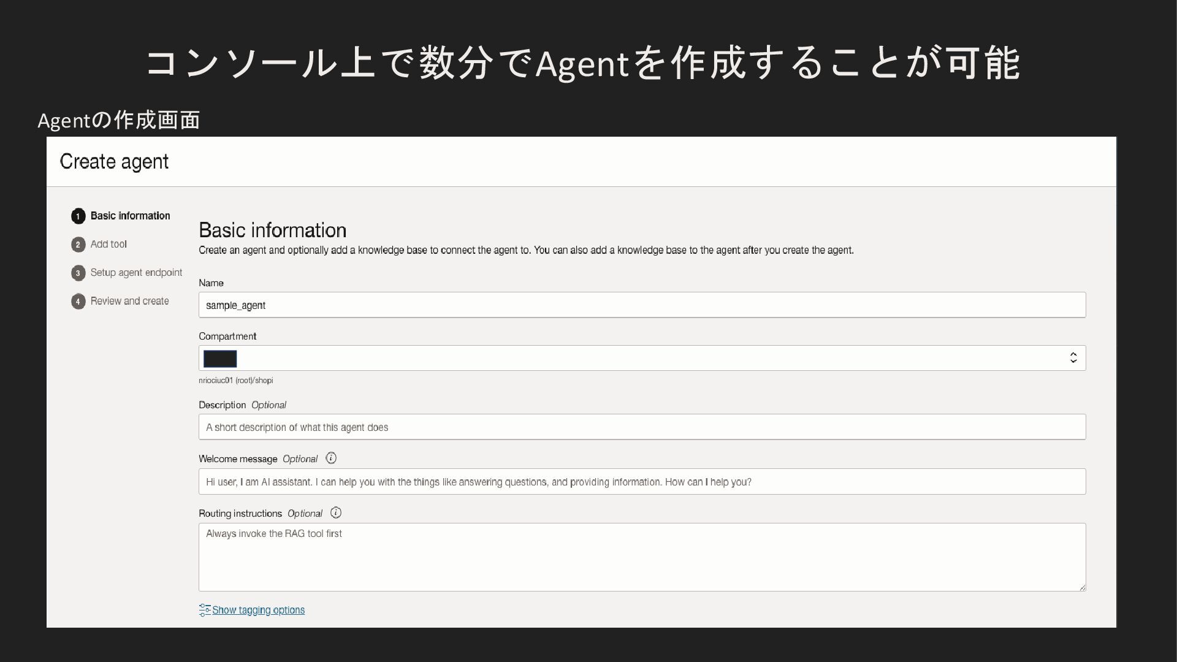Click step 2 circle icon

point(78,245)
